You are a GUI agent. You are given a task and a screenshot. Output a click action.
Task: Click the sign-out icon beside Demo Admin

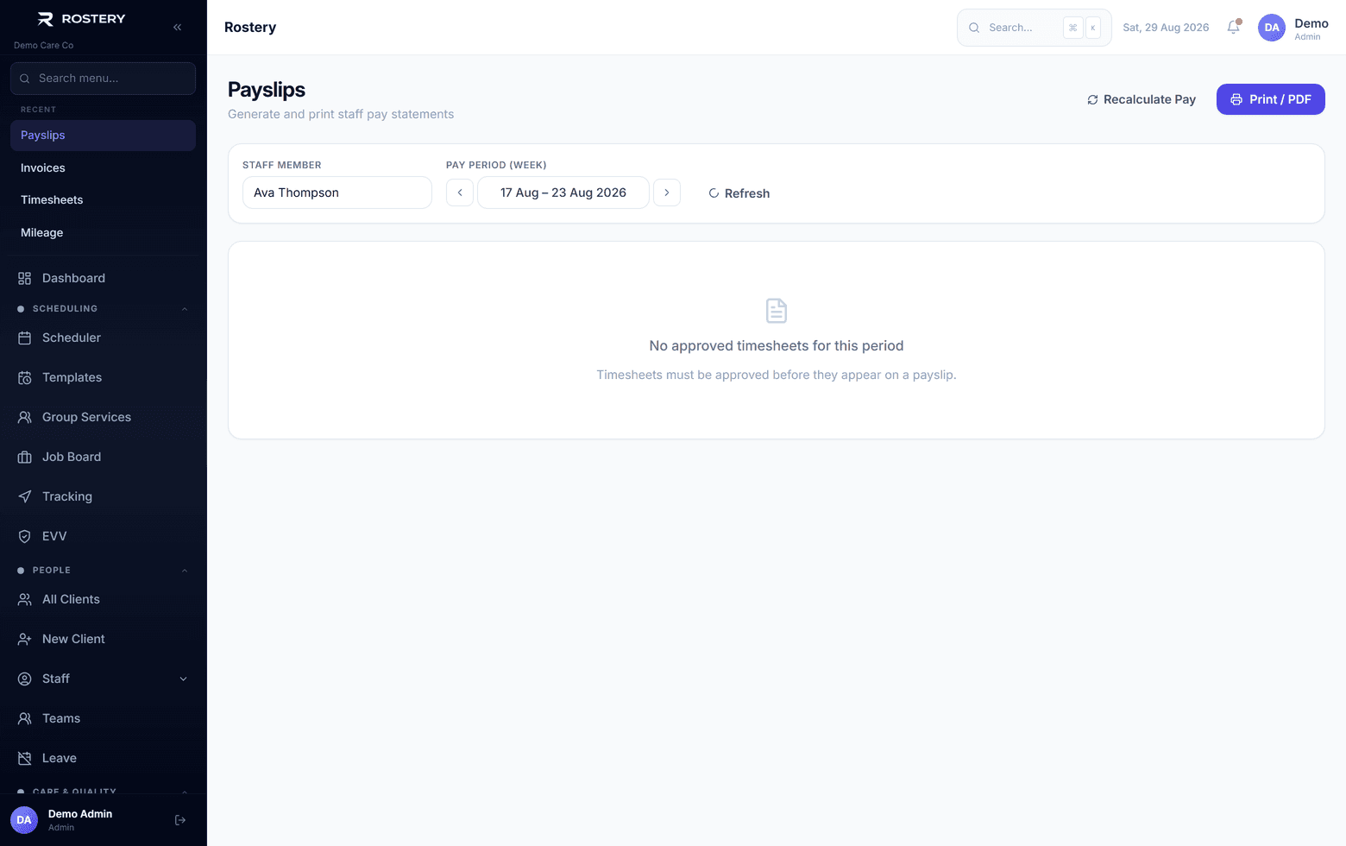pos(180,820)
